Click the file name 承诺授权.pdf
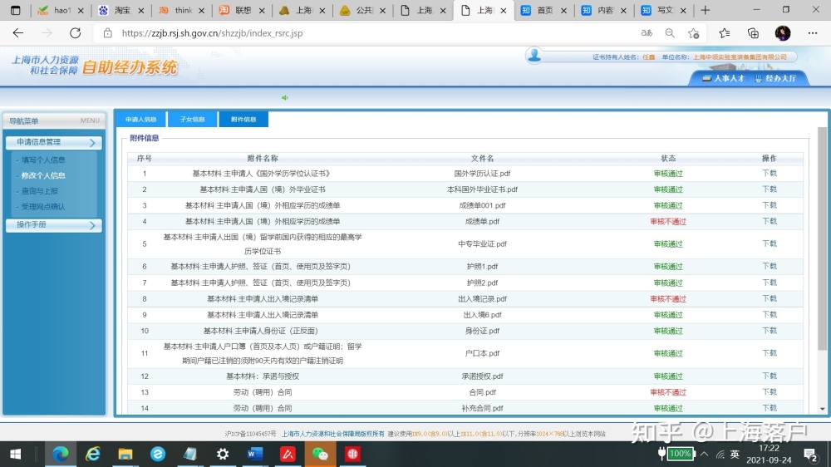Viewport: 831px width, 467px height. coord(482,376)
